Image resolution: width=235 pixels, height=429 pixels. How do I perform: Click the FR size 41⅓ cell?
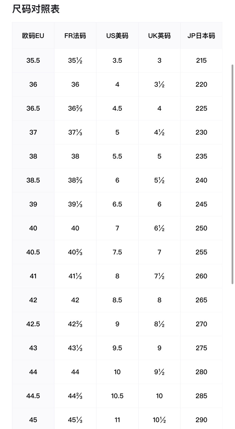[x=75, y=276]
